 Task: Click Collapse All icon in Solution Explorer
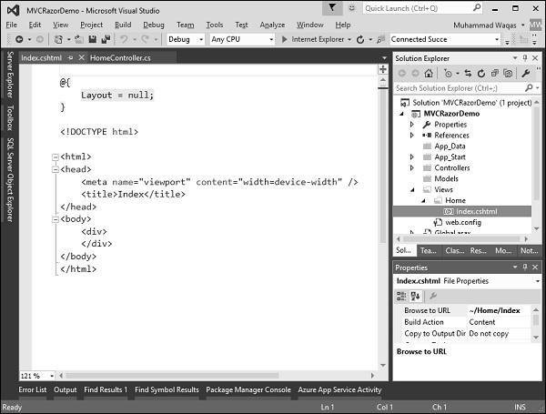(494, 73)
